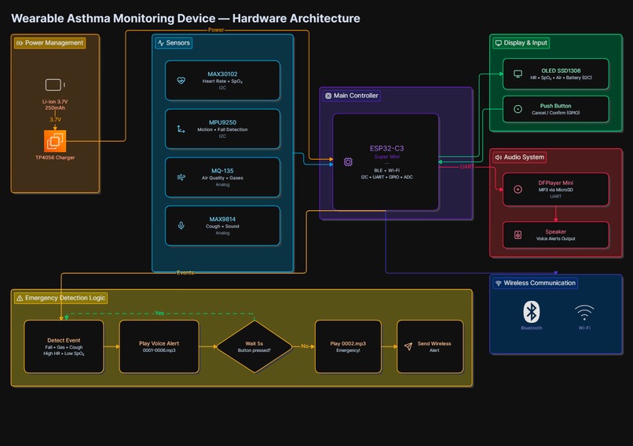Select the Wait 5s decision diamond
The height and width of the screenshot is (446, 633).
pyautogui.click(x=254, y=346)
